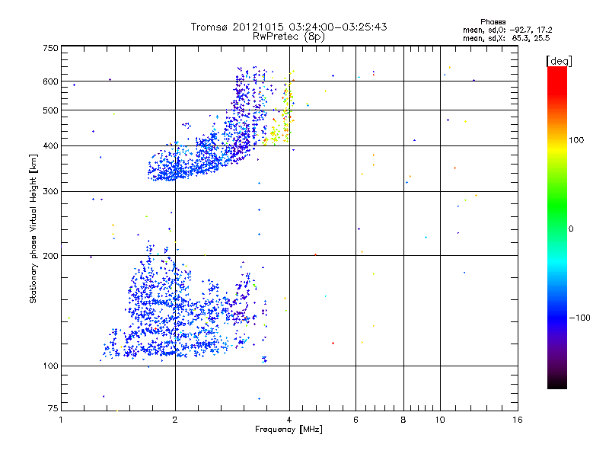Click the x-axis tick label '16'
The width and height of the screenshot is (609, 457).
tap(518, 420)
